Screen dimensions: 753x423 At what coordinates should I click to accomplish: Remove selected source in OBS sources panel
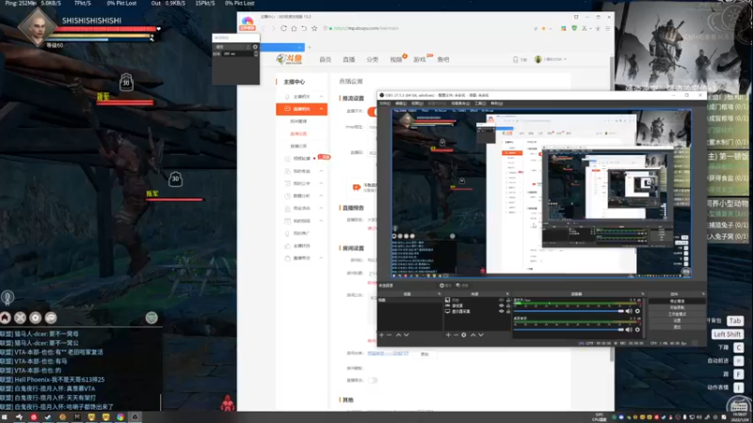point(456,335)
